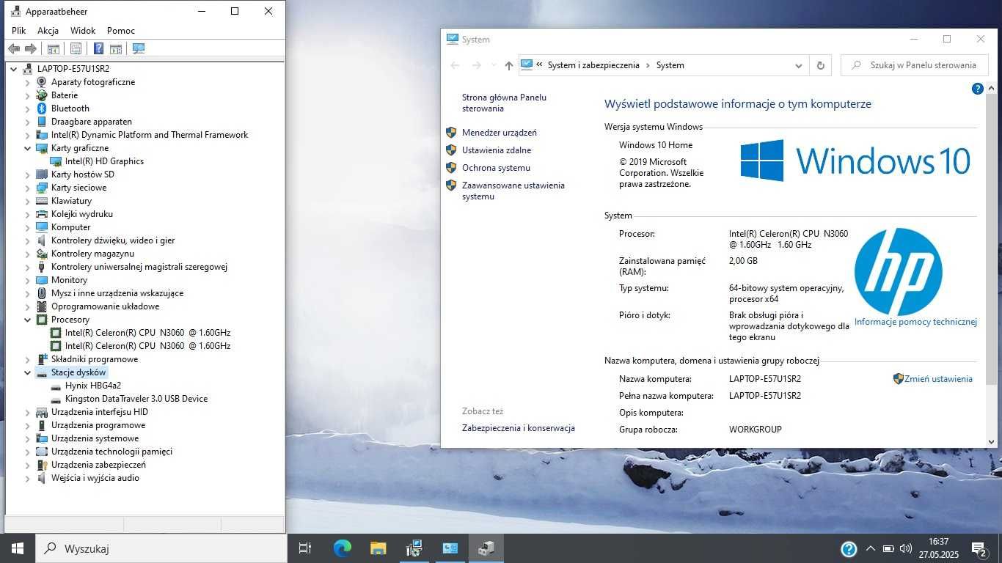Select the first Intel(R) Celeron(R) N3060 processor entry
The width and height of the screenshot is (1002, 563).
(147, 333)
